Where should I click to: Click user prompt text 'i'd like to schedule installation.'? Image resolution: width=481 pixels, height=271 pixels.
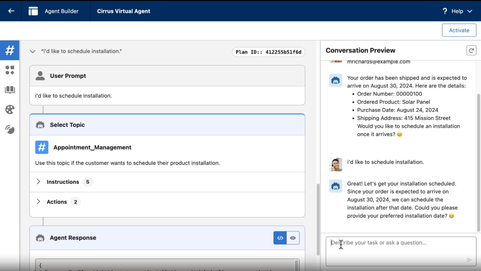tap(73, 96)
